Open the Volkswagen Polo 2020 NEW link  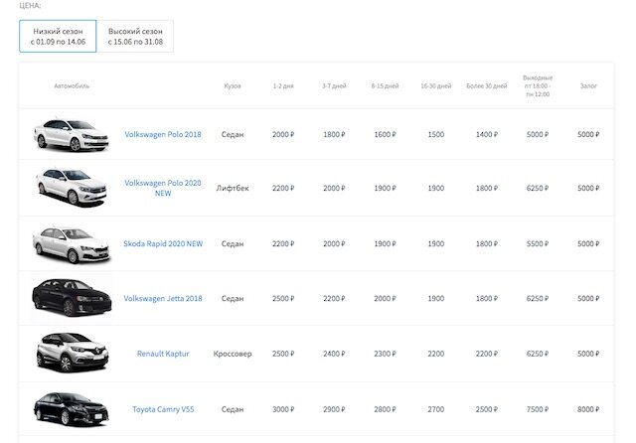coord(163,188)
